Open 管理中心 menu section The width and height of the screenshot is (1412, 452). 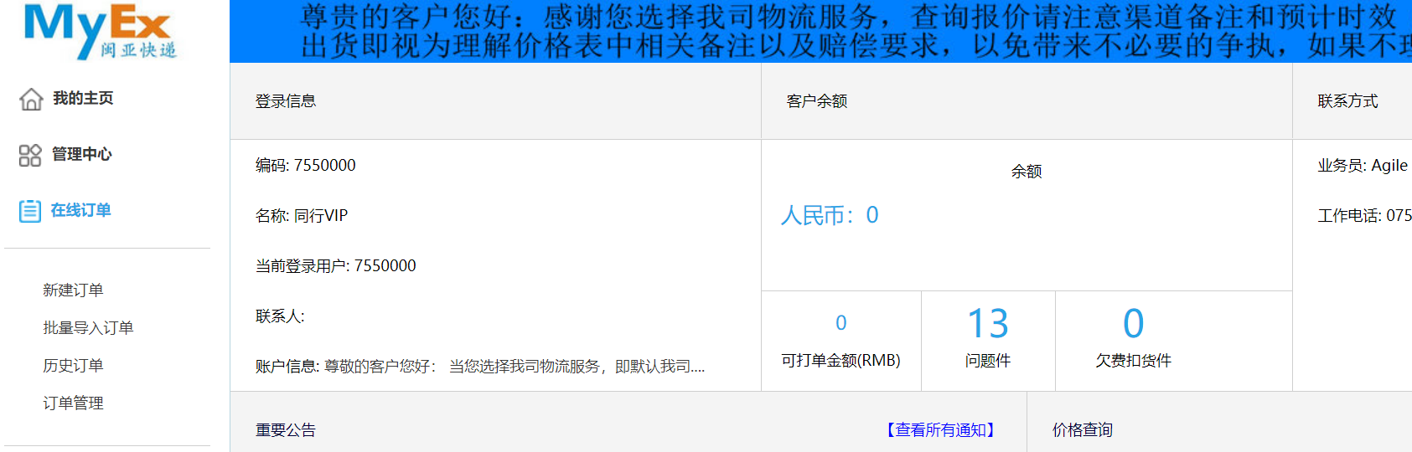[x=81, y=155]
